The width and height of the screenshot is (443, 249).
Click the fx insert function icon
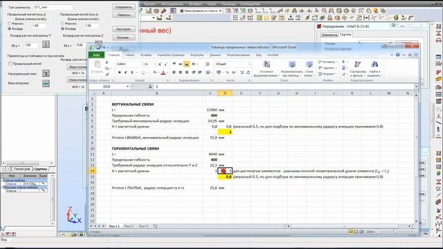click(150, 86)
